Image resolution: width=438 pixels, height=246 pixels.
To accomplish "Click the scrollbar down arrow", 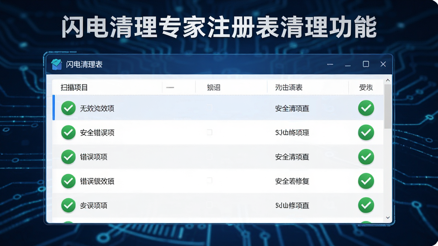I will click(x=388, y=217).
